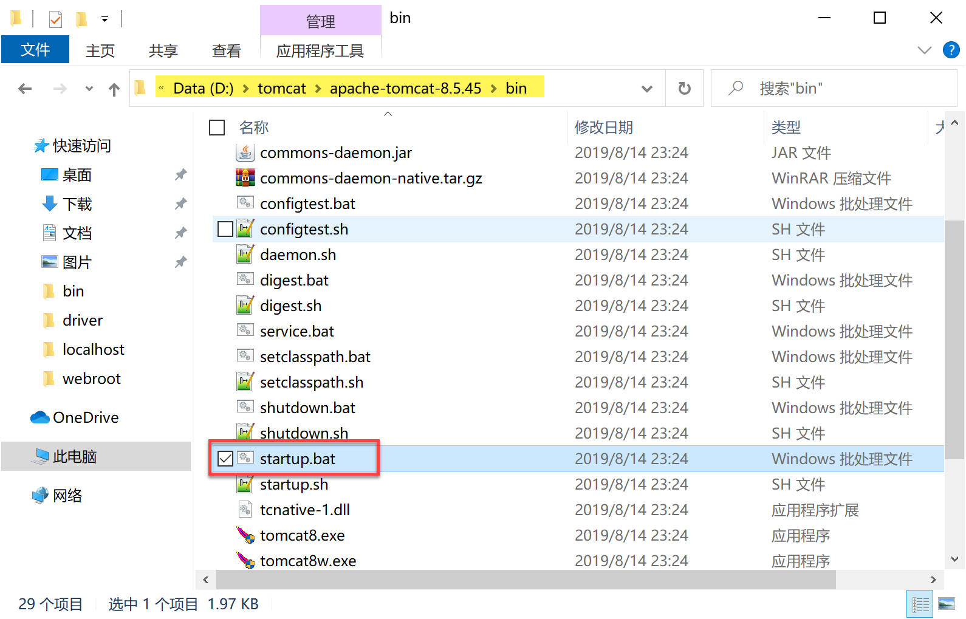Click the digest.bat file icon
Viewport: 966px width, 619px height.
[x=245, y=280]
